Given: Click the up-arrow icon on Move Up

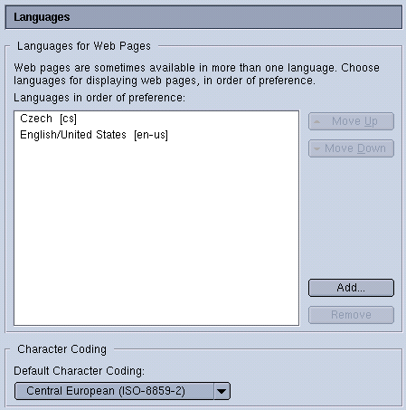Looking at the screenshot, I should pyautogui.click(x=316, y=121).
